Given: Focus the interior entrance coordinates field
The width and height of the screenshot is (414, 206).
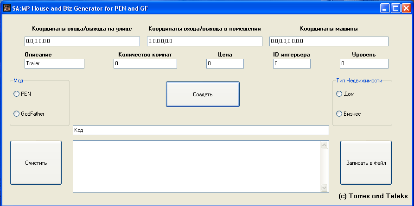Looking at the screenshot, I should point(204,41).
